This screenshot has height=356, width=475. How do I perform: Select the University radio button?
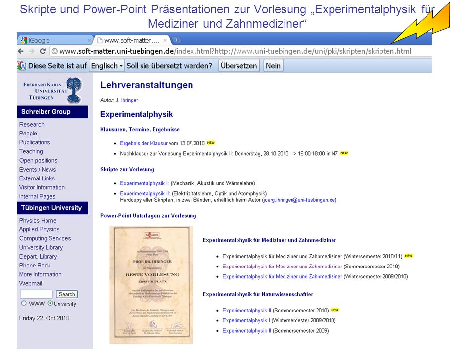tap(50, 303)
